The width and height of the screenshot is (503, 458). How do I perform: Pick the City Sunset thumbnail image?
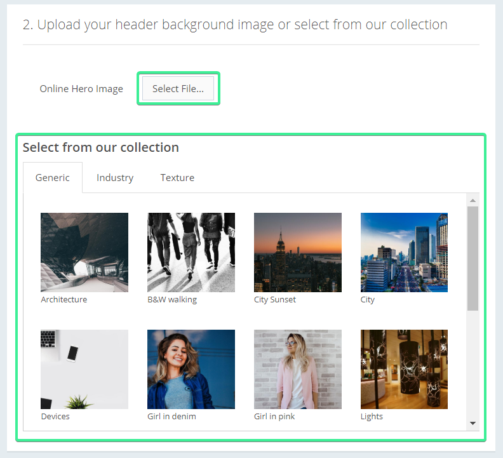pyautogui.click(x=298, y=253)
